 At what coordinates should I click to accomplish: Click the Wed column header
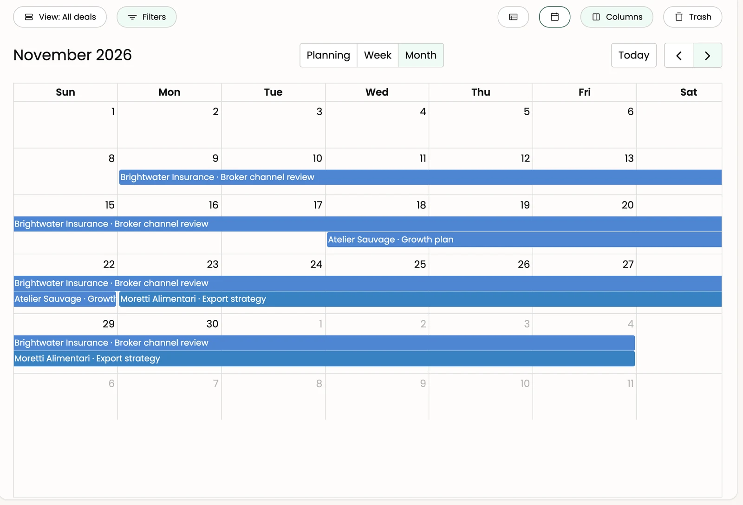pyautogui.click(x=377, y=92)
